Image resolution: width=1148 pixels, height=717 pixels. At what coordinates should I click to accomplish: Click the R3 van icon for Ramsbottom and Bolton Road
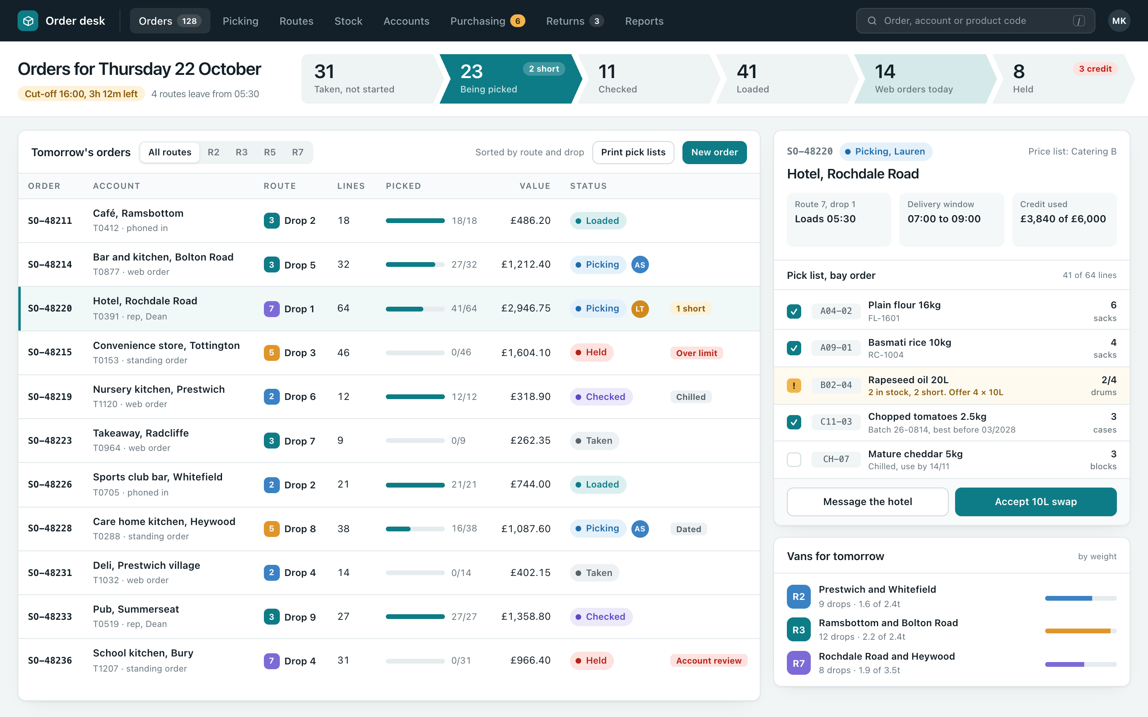pyautogui.click(x=798, y=630)
